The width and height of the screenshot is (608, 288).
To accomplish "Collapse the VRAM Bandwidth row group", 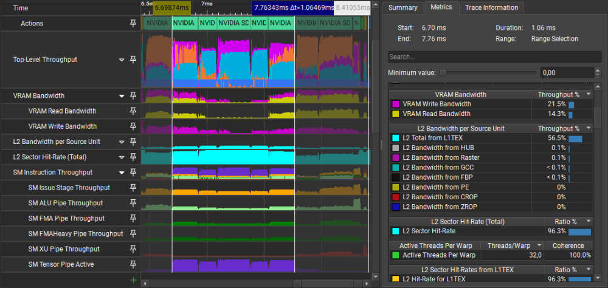I will tap(122, 96).
